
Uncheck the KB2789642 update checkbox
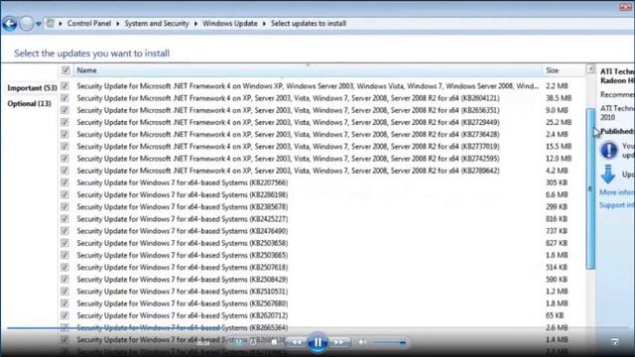[x=64, y=171]
